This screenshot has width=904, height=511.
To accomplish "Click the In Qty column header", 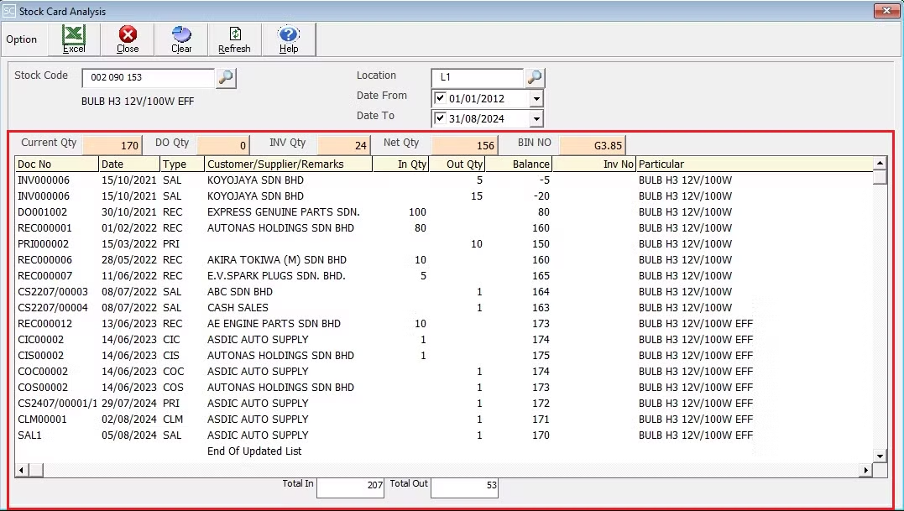I will 400,164.
